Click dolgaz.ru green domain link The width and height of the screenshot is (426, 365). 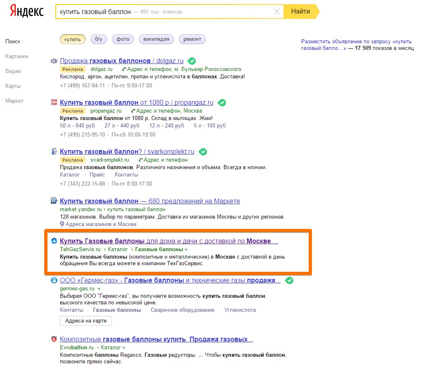point(101,69)
